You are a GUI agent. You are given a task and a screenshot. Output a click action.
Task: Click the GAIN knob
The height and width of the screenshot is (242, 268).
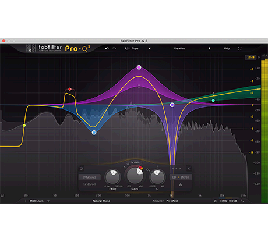click(x=135, y=176)
